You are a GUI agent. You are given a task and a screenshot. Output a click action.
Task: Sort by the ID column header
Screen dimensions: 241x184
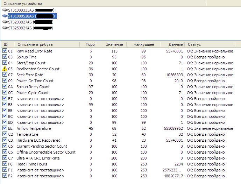click(7, 44)
